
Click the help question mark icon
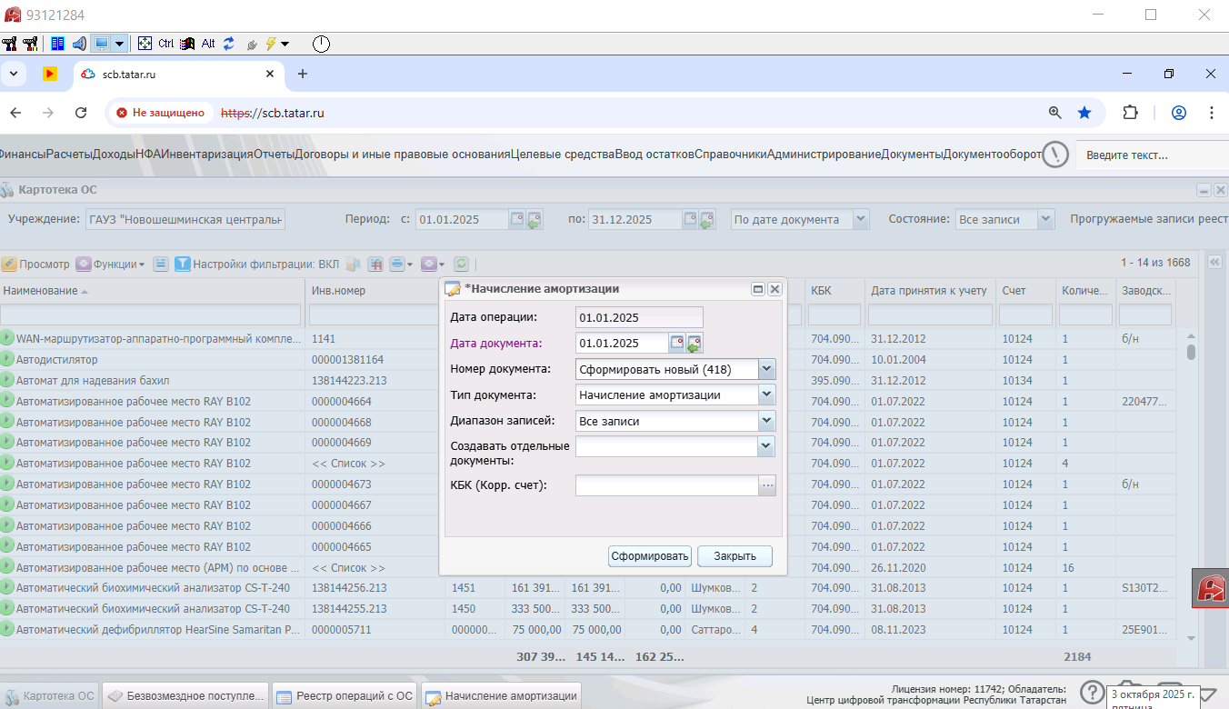[x=1092, y=692]
